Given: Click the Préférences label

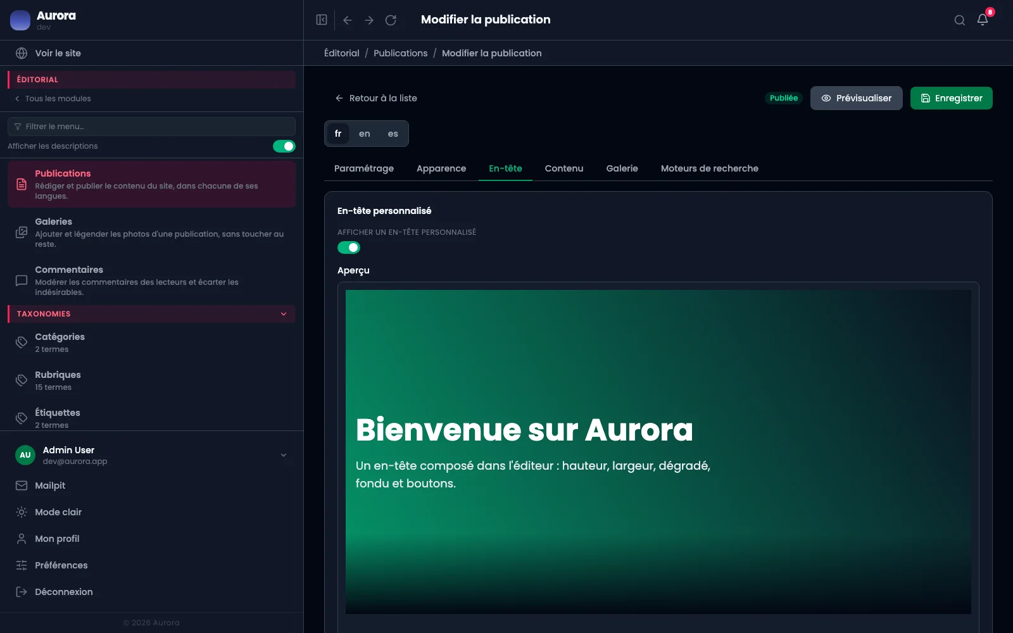Looking at the screenshot, I should (61, 565).
